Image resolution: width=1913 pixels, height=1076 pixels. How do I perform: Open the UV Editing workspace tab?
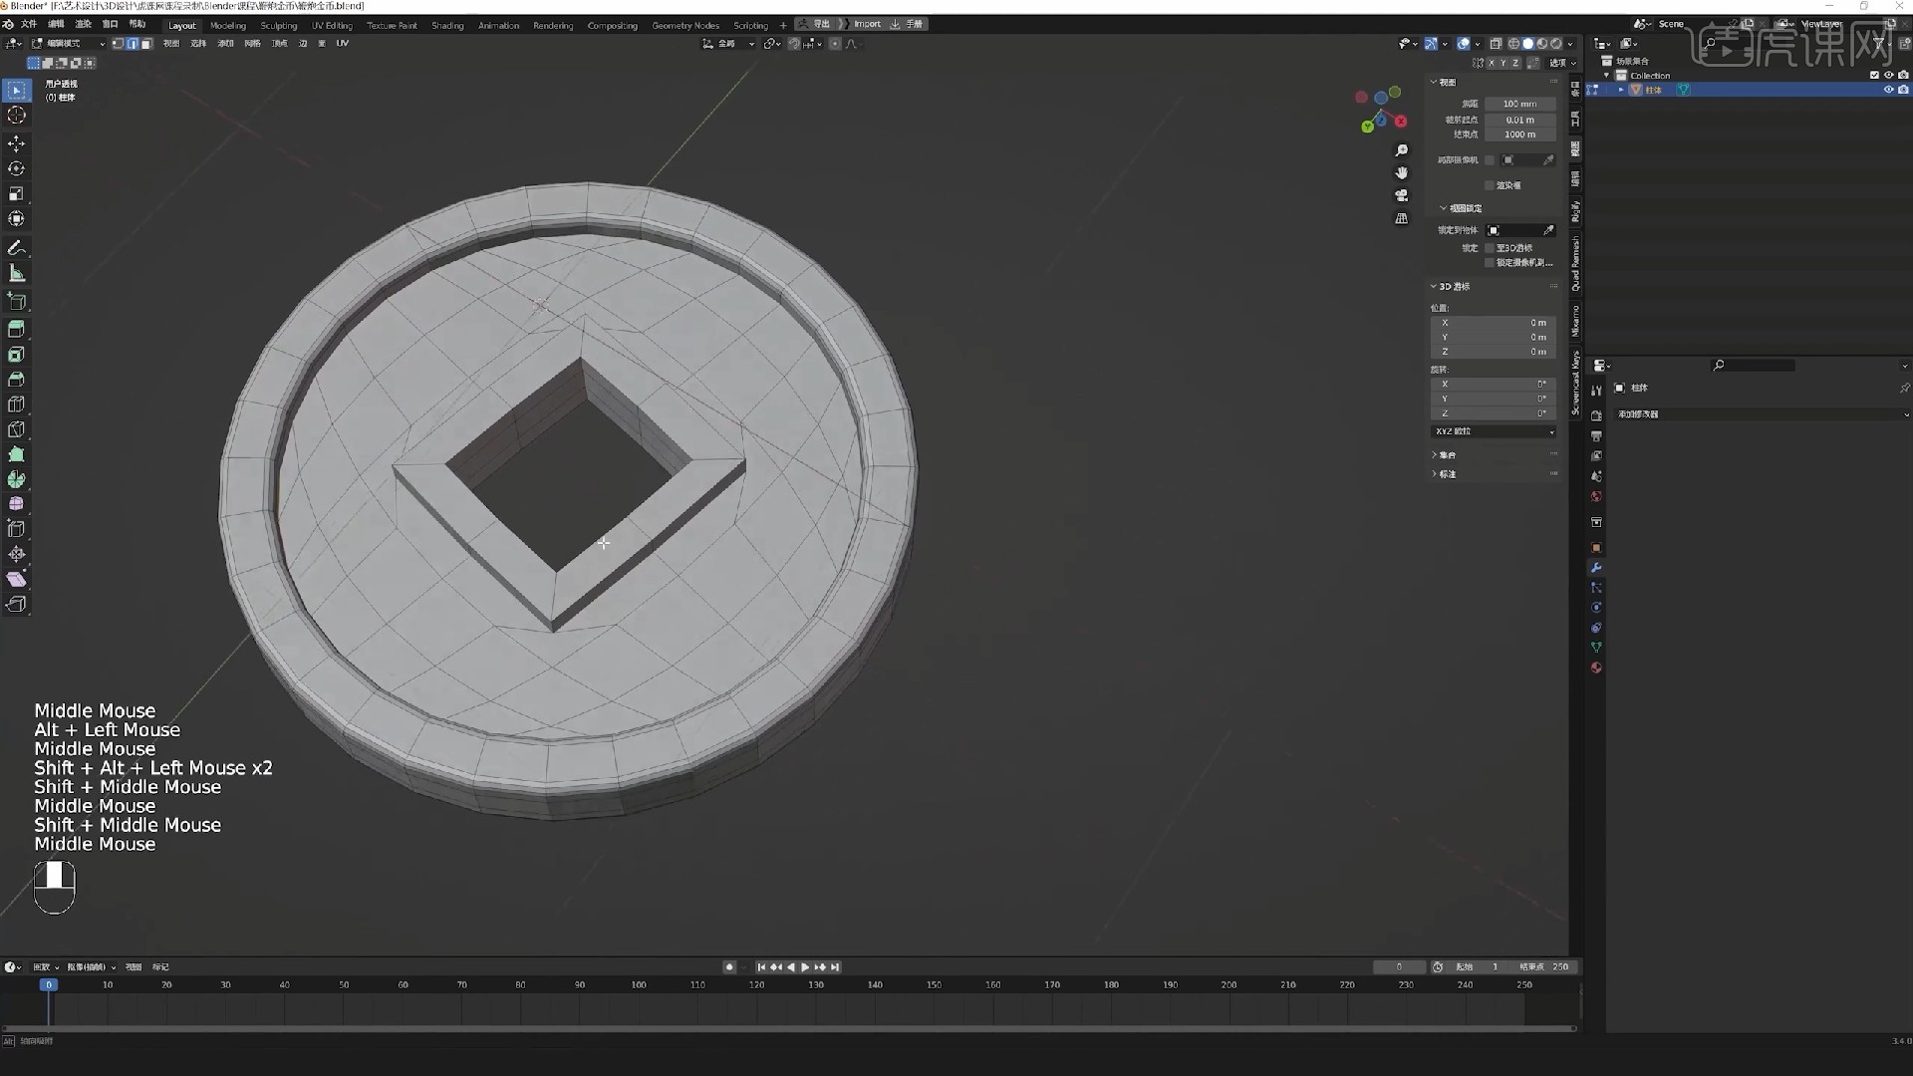tap(332, 26)
